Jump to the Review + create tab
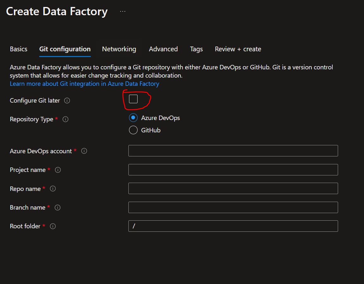The width and height of the screenshot is (364, 284). tap(238, 49)
